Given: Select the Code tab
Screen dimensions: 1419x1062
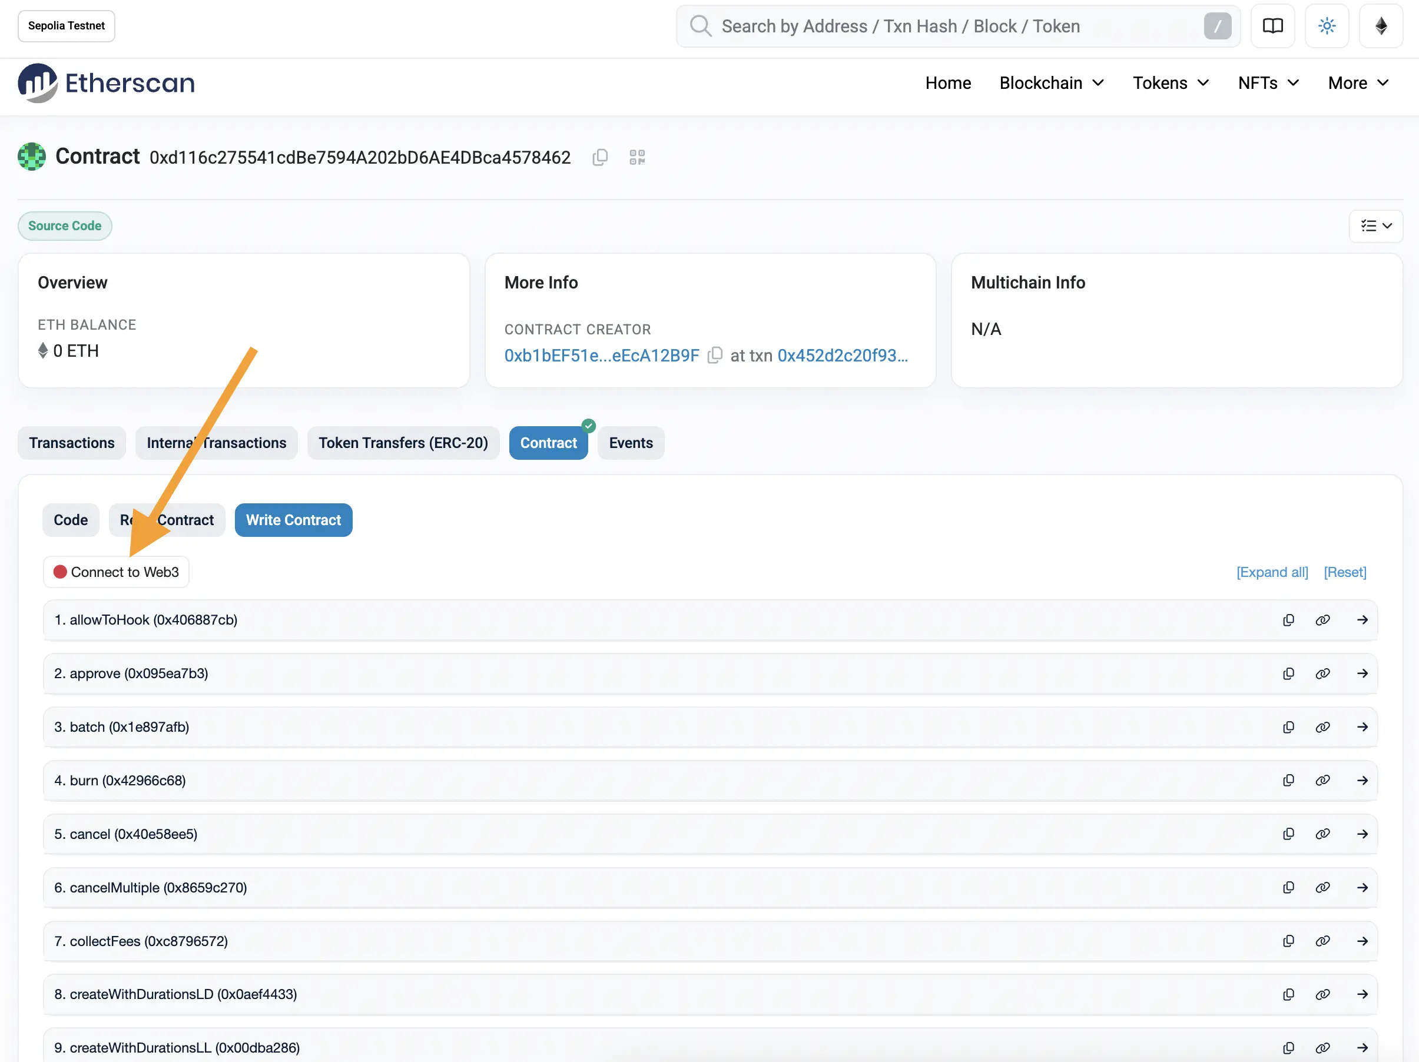Looking at the screenshot, I should pos(71,519).
